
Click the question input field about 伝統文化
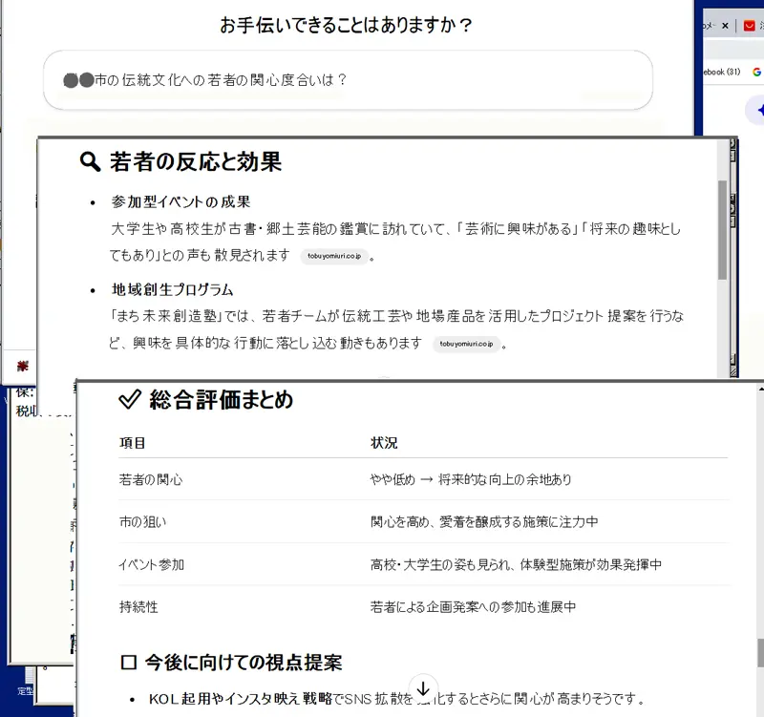point(348,80)
